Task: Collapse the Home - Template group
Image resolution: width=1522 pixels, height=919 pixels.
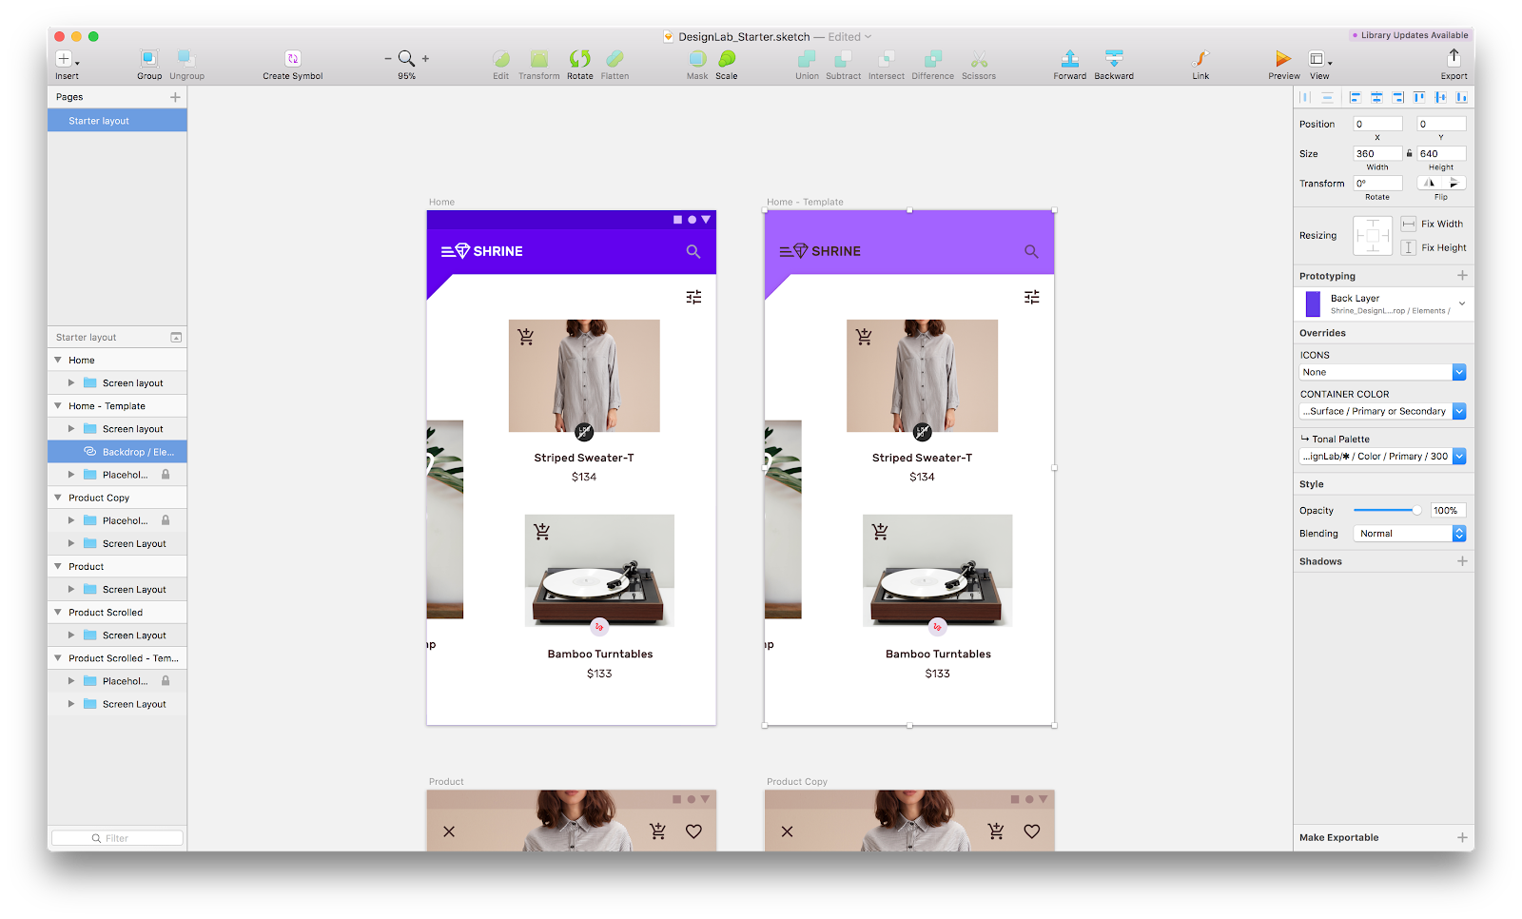Action: (59, 405)
